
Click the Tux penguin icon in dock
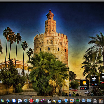tap(54, 101)
